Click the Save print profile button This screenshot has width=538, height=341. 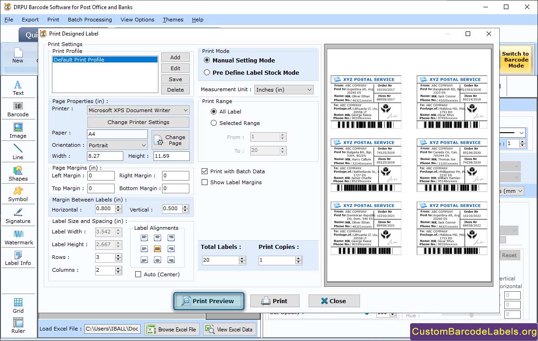click(175, 79)
